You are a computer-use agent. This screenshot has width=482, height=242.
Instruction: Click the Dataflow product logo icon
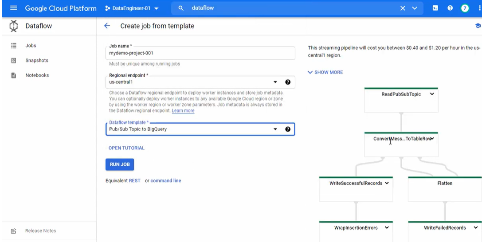click(14, 26)
